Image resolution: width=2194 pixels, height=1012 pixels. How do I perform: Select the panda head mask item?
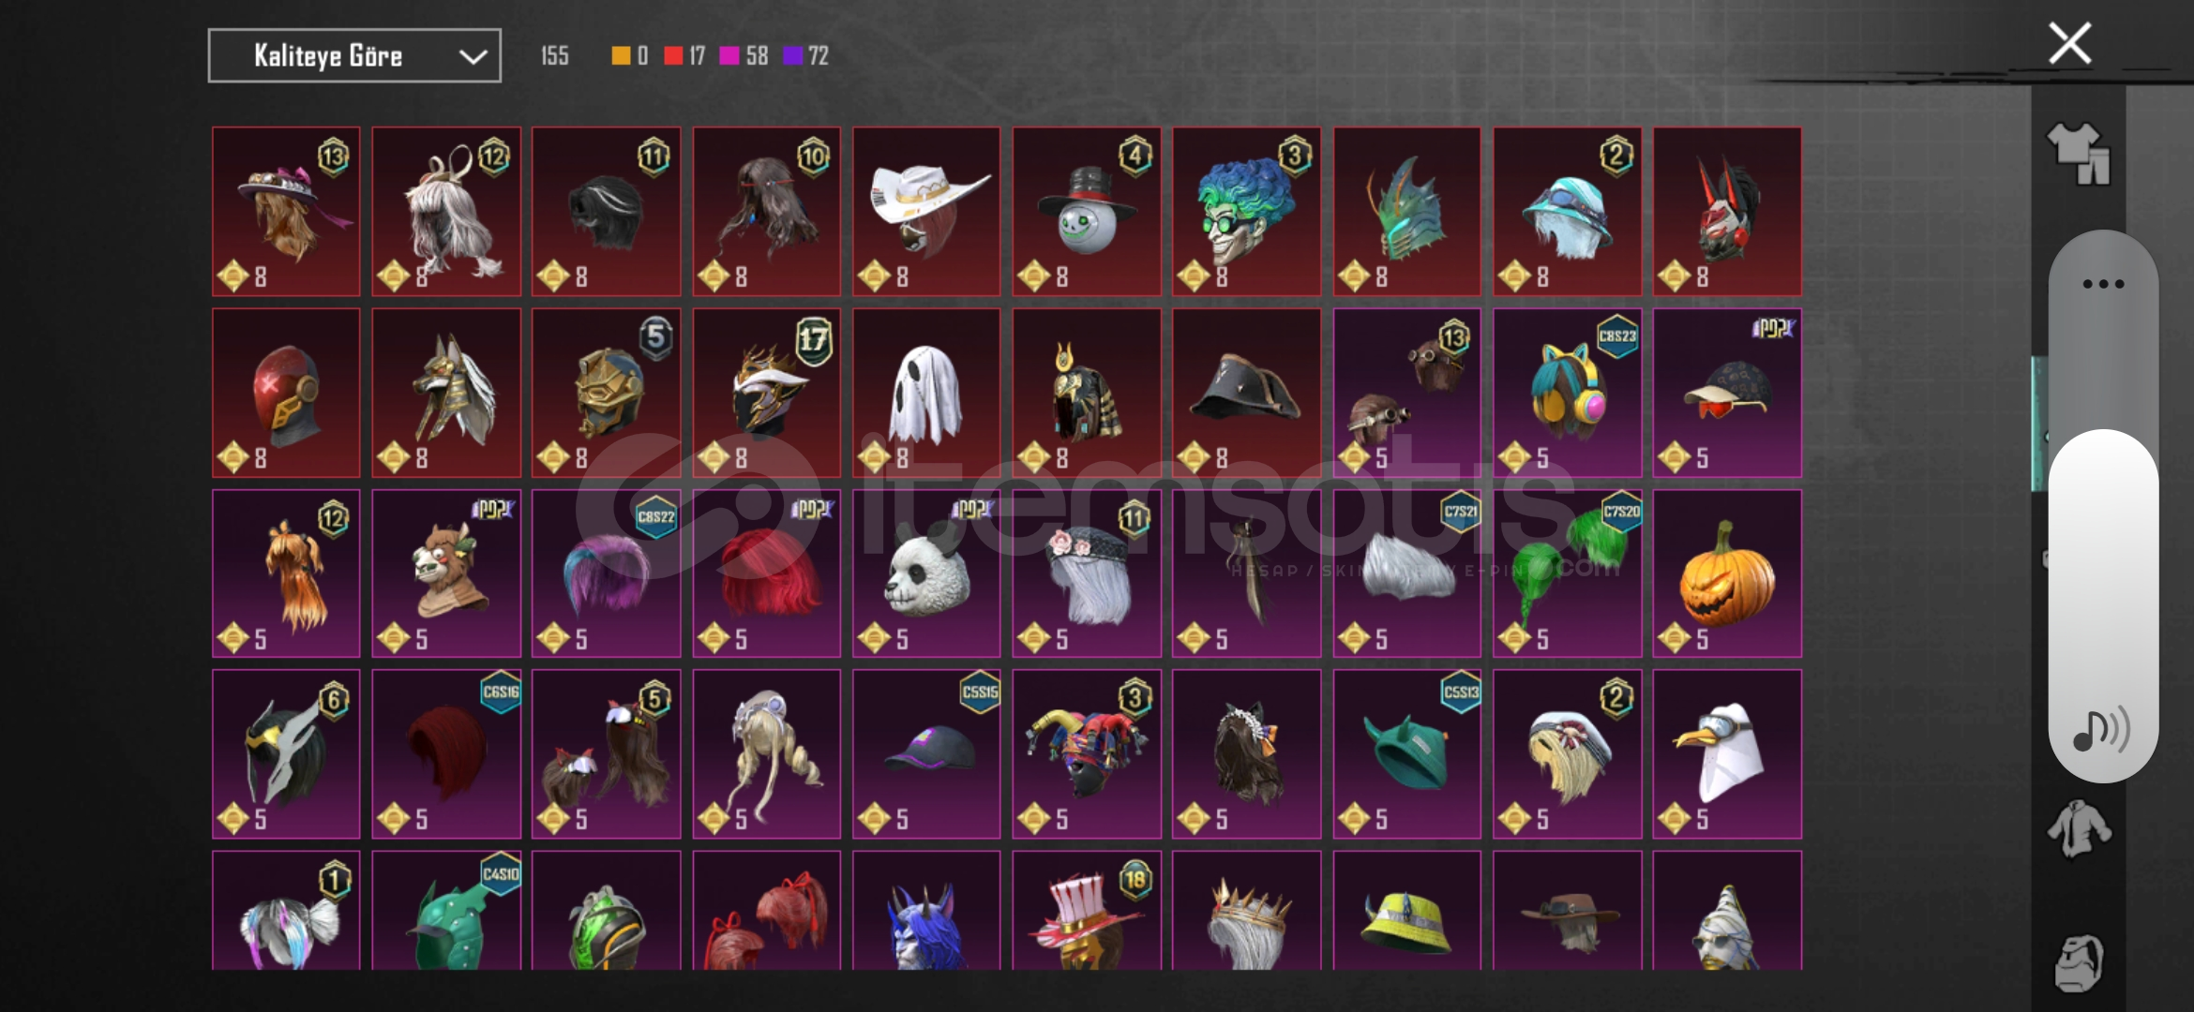click(x=926, y=573)
